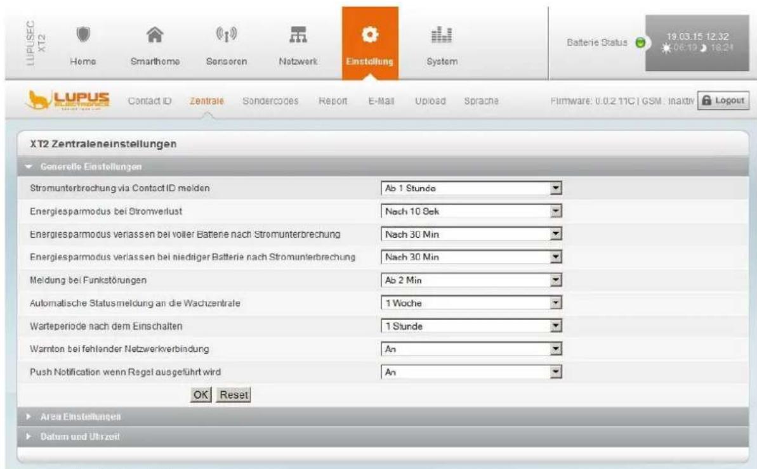Open the Smarthome house icon
The image size is (757, 469).
click(154, 35)
